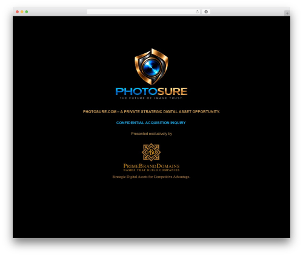Image resolution: width=303 pixels, height=256 pixels.
Task: Click the "Presented exclusively by" text
Action: [151, 134]
